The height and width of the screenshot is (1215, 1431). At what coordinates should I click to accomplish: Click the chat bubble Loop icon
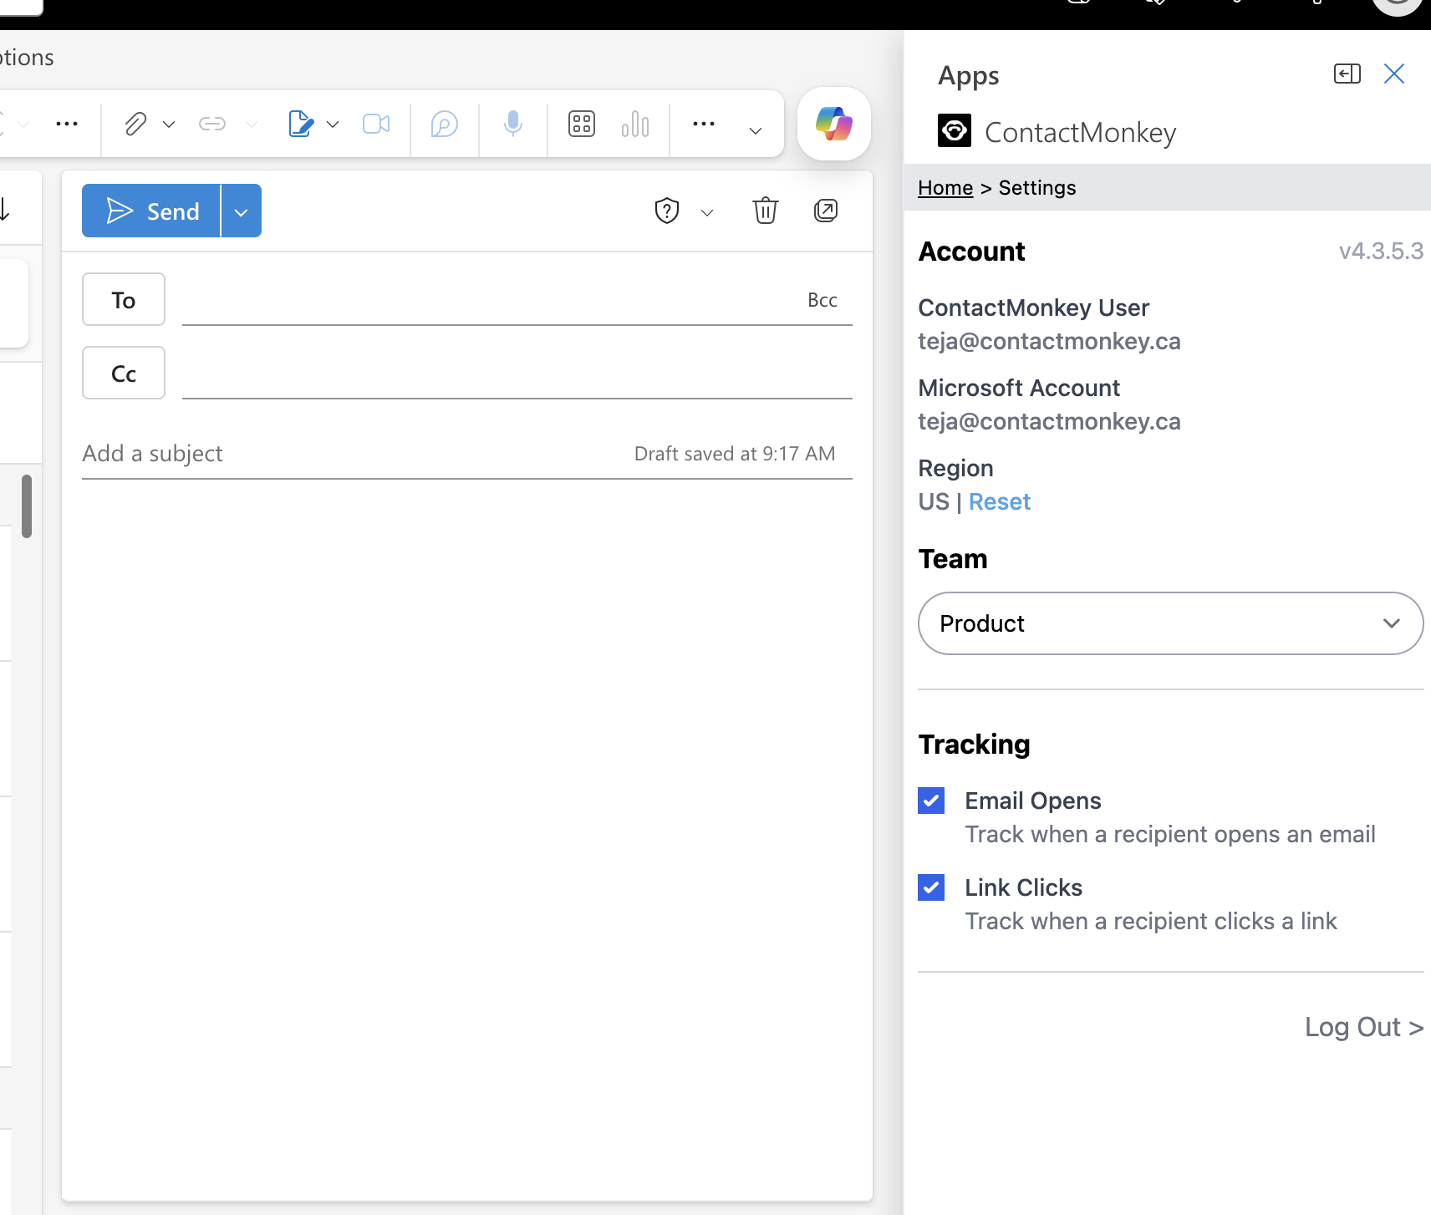[x=445, y=125]
